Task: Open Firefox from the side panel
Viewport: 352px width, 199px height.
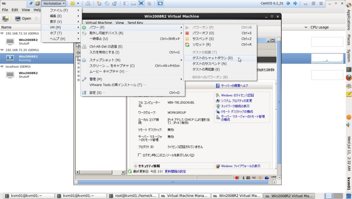Action: pos(348,77)
